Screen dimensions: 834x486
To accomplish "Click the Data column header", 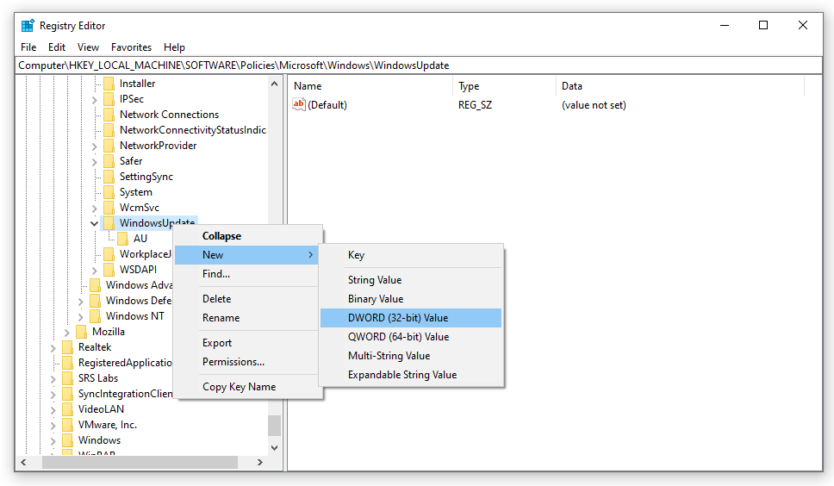I will (x=681, y=86).
